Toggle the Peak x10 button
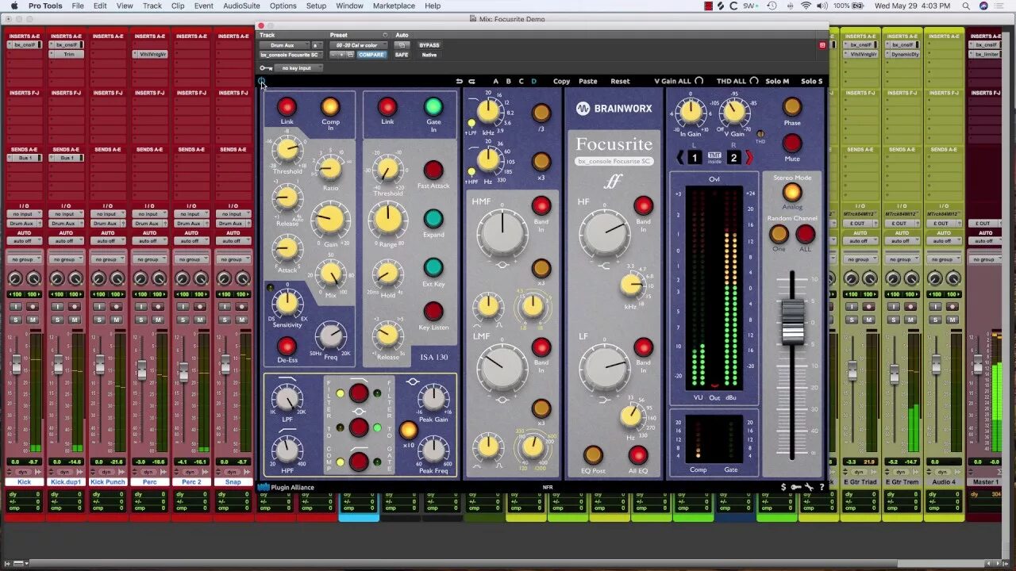1016x571 pixels. point(408,430)
